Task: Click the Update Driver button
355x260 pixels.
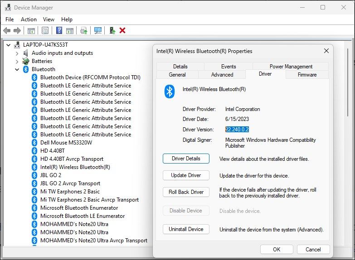Action: pyautogui.click(x=186, y=175)
